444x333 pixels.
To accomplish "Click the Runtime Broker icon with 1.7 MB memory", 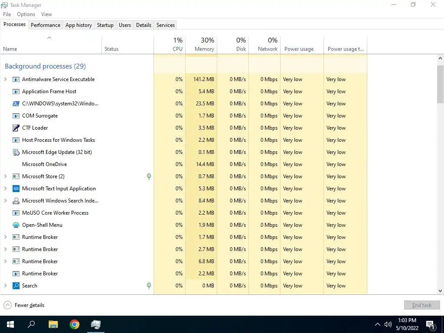I will [x=16, y=237].
